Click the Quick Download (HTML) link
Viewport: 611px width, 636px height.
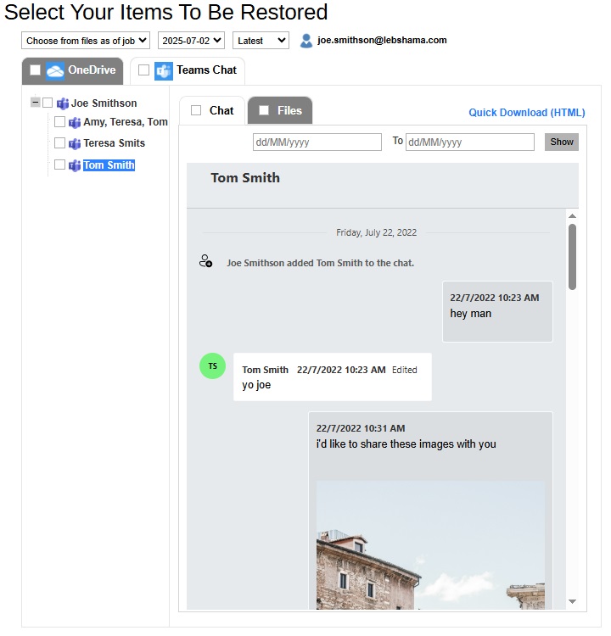coord(526,113)
